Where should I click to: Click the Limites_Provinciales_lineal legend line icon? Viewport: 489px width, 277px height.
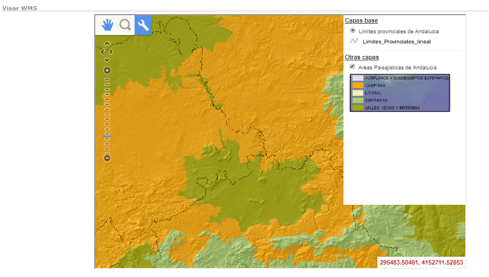[354, 41]
